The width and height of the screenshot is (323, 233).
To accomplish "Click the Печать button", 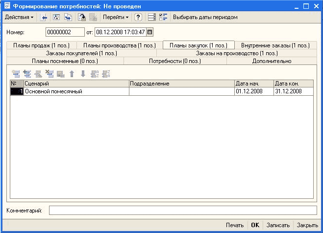I will tap(235, 225).
